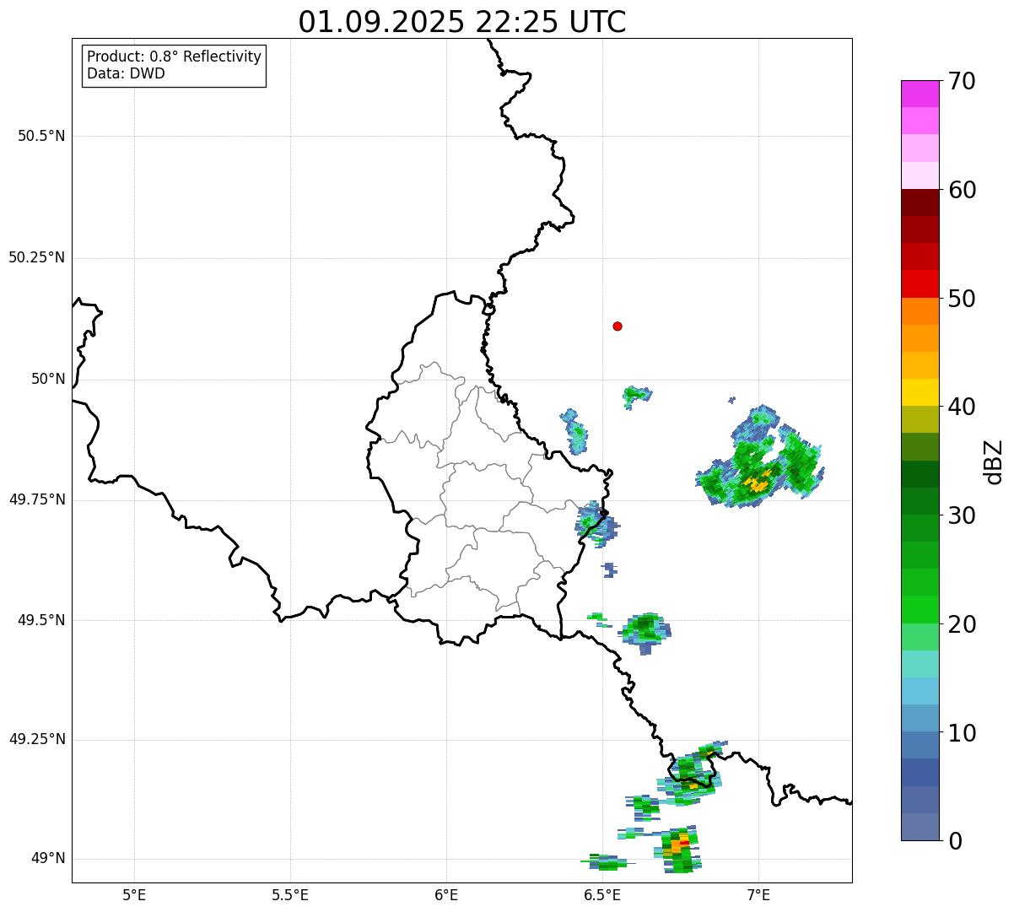This screenshot has height=912, width=1014.
Task: Click the dark maroon colorbar segment below 60
Action: pyautogui.click(x=920, y=202)
